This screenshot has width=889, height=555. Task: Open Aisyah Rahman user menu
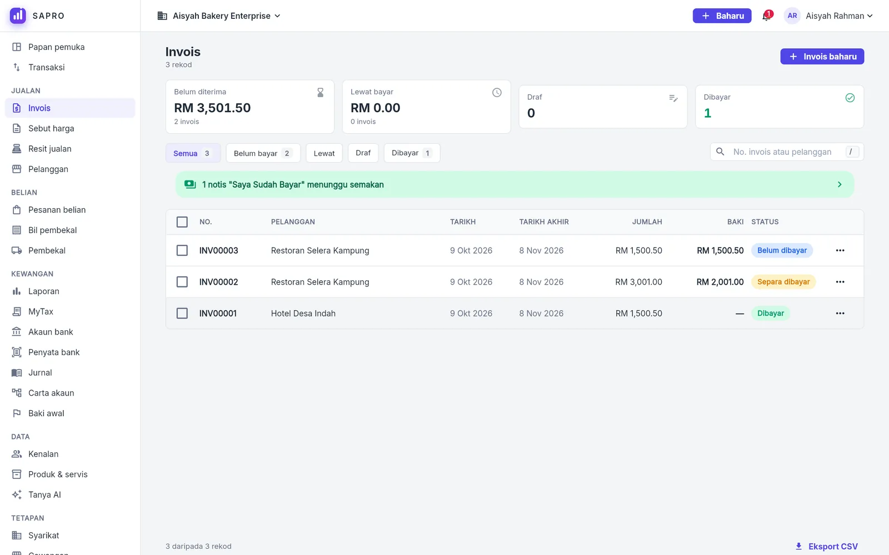828,16
